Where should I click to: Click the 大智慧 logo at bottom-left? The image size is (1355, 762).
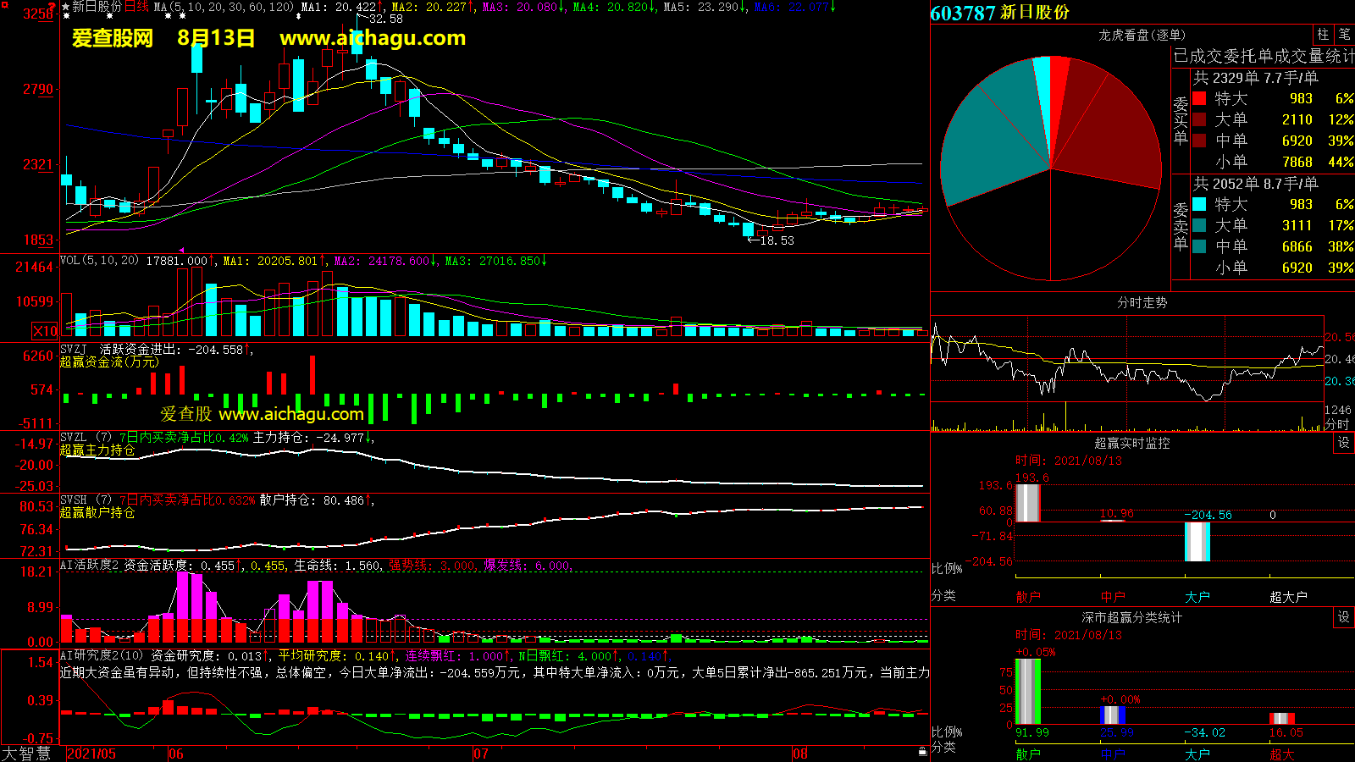pos(26,754)
